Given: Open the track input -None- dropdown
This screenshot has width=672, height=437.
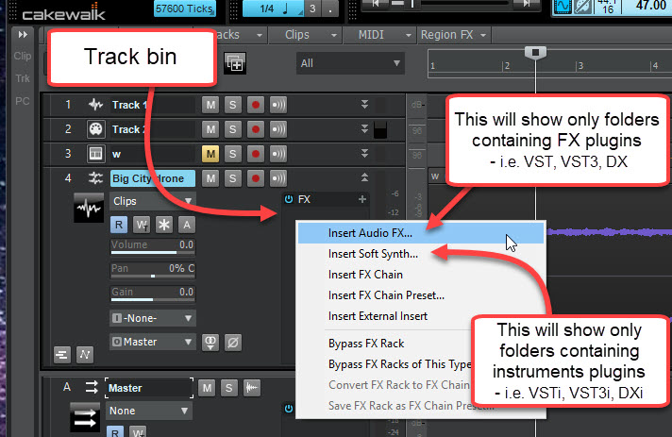Looking at the screenshot, I should click(x=153, y=318).
